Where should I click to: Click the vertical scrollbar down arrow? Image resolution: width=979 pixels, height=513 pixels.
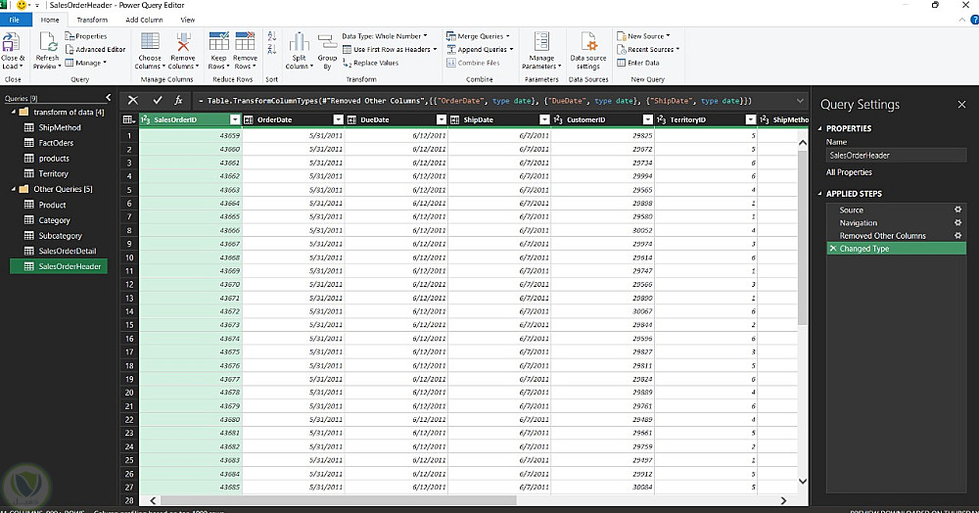click(x=803, y=481)
